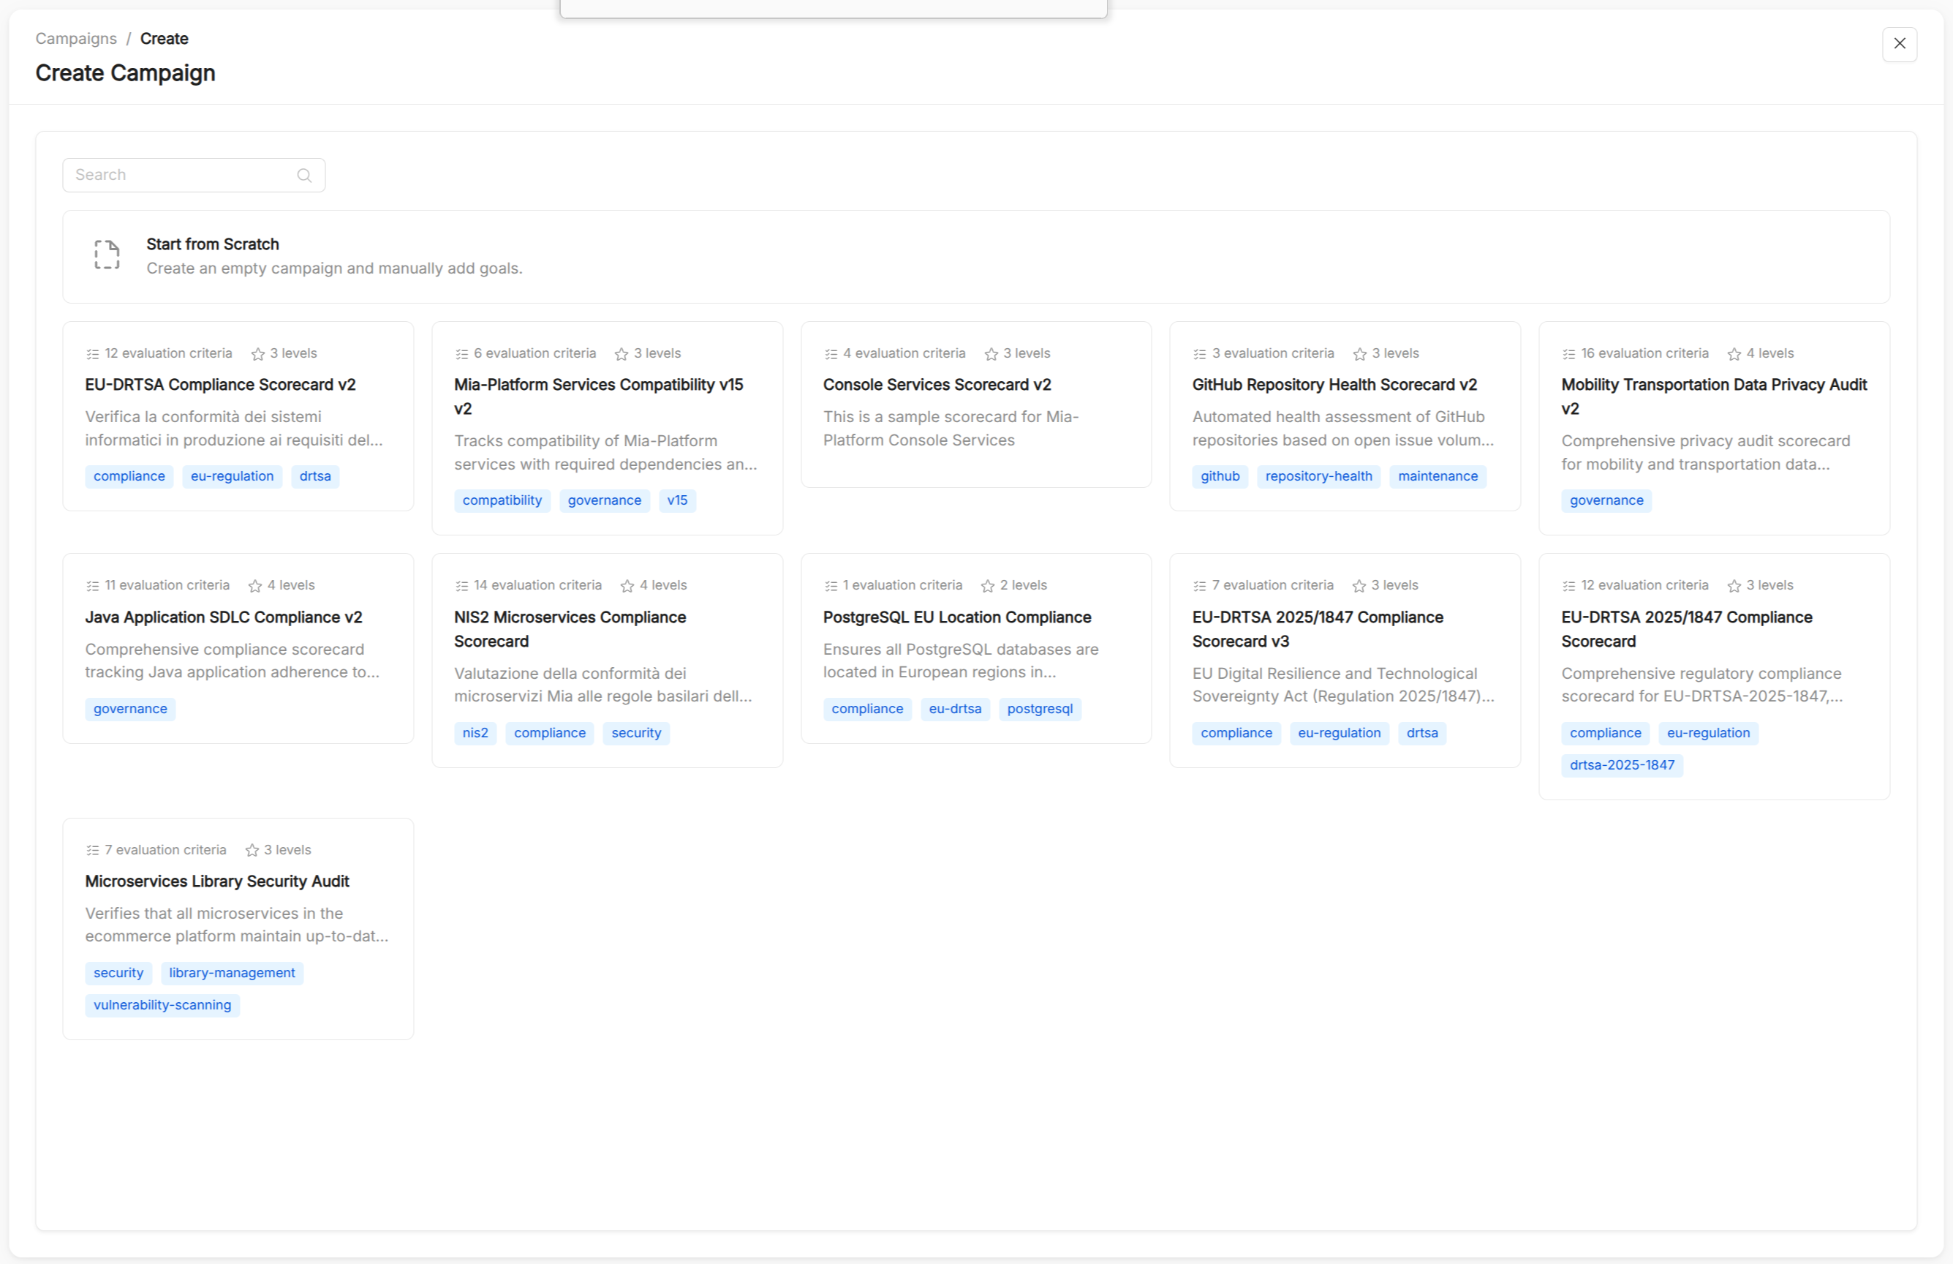Click governance tag on Mobility Transportation card
Viewport: 1953px width, 1264px height.
click(x=1606, y=500)
